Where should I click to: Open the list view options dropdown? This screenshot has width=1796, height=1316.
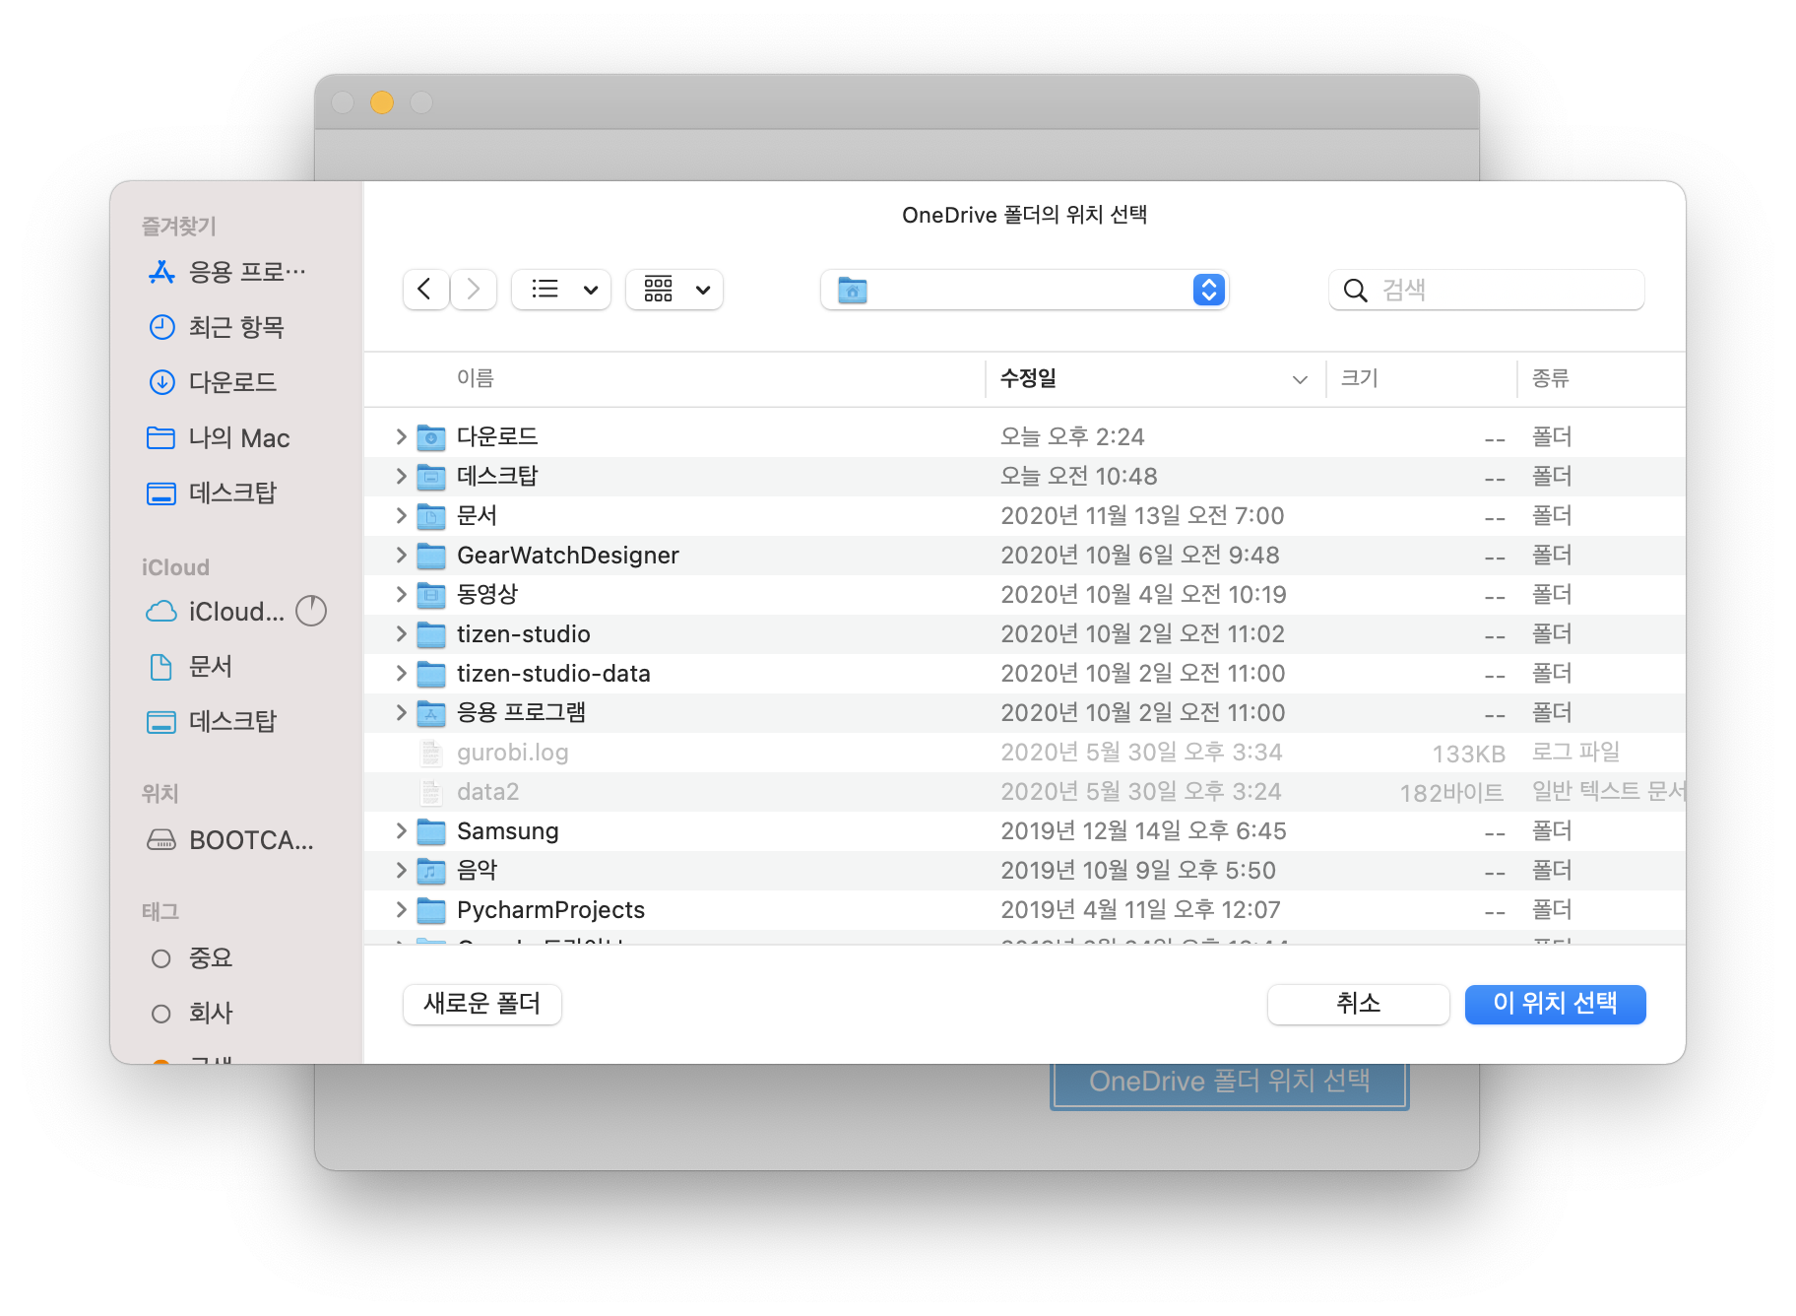click(561, 290)
